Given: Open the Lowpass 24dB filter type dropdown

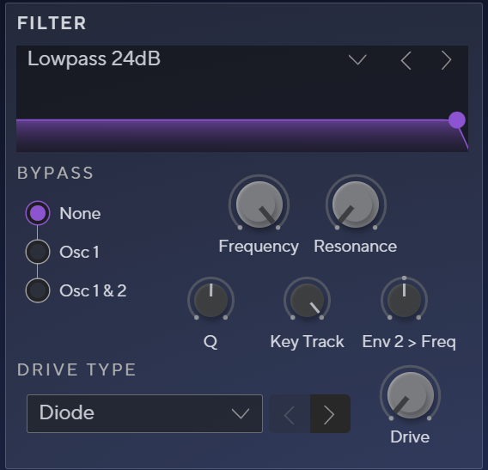Looking at the screenshot, I should (357, 60).
